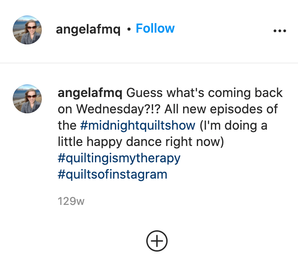
Task: Follow the angelafmq account
Action: click(155, 29)
